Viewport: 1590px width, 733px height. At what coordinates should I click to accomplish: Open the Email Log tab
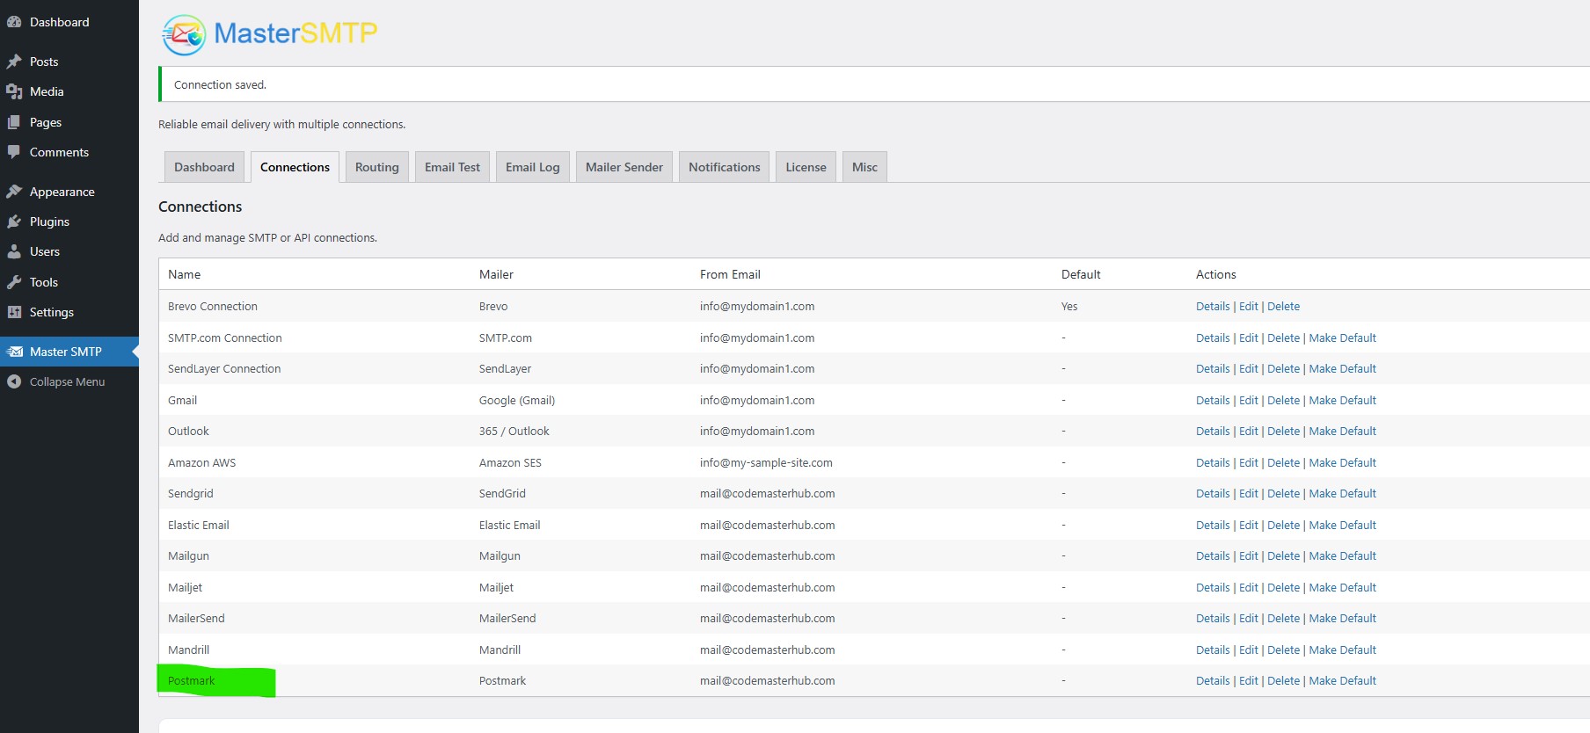(532, 167)
